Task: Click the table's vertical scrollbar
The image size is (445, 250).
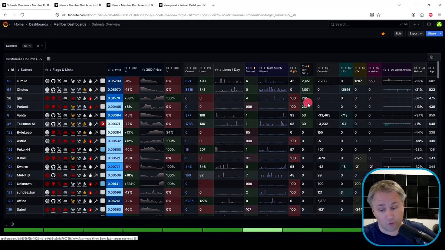Action: point(439,70)
